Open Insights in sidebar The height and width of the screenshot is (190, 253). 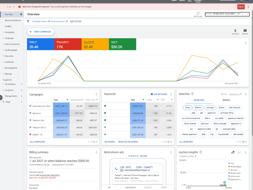[8, 26]
